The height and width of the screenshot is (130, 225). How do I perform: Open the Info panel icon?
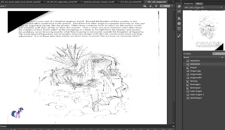(x=179, y=23)
